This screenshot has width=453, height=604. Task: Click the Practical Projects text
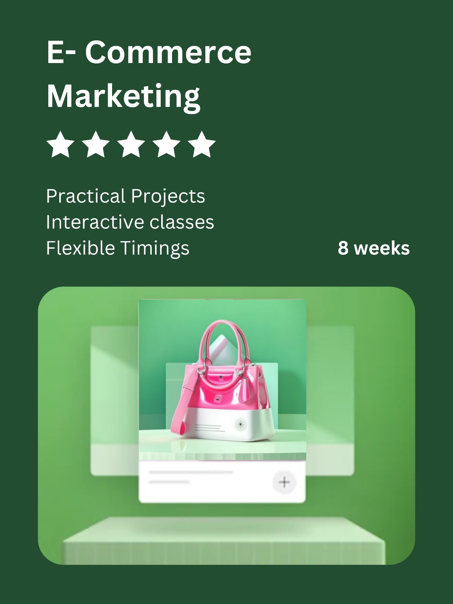(125, 196)
